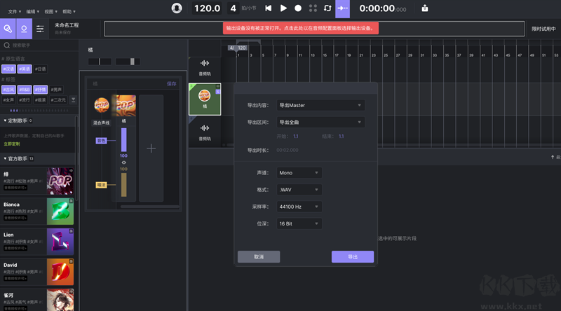Click the 取消 cancel button
Image resolution: width=561 pixels, height=311 pixels.
(x=259, y=256)
